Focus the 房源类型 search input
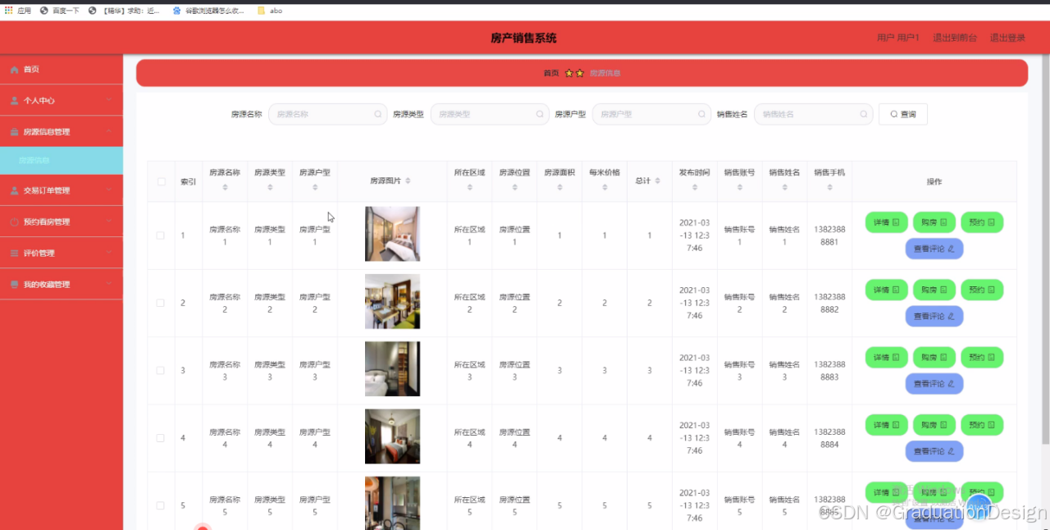The height and width of the screenshot is (530, 1050). [x=490, y=114]
